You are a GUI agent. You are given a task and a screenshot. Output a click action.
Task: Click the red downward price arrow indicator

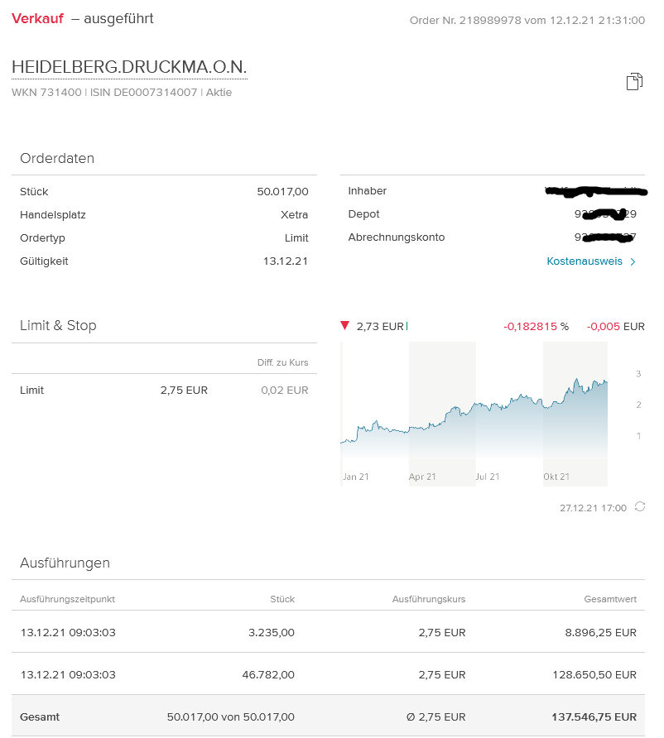[345, 325]
